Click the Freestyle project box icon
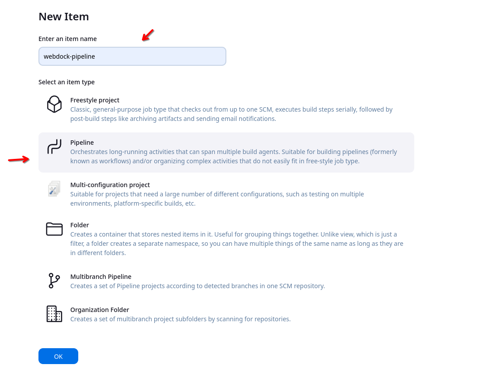The height and width of the screenshot is (391, 481). [54, 105]
